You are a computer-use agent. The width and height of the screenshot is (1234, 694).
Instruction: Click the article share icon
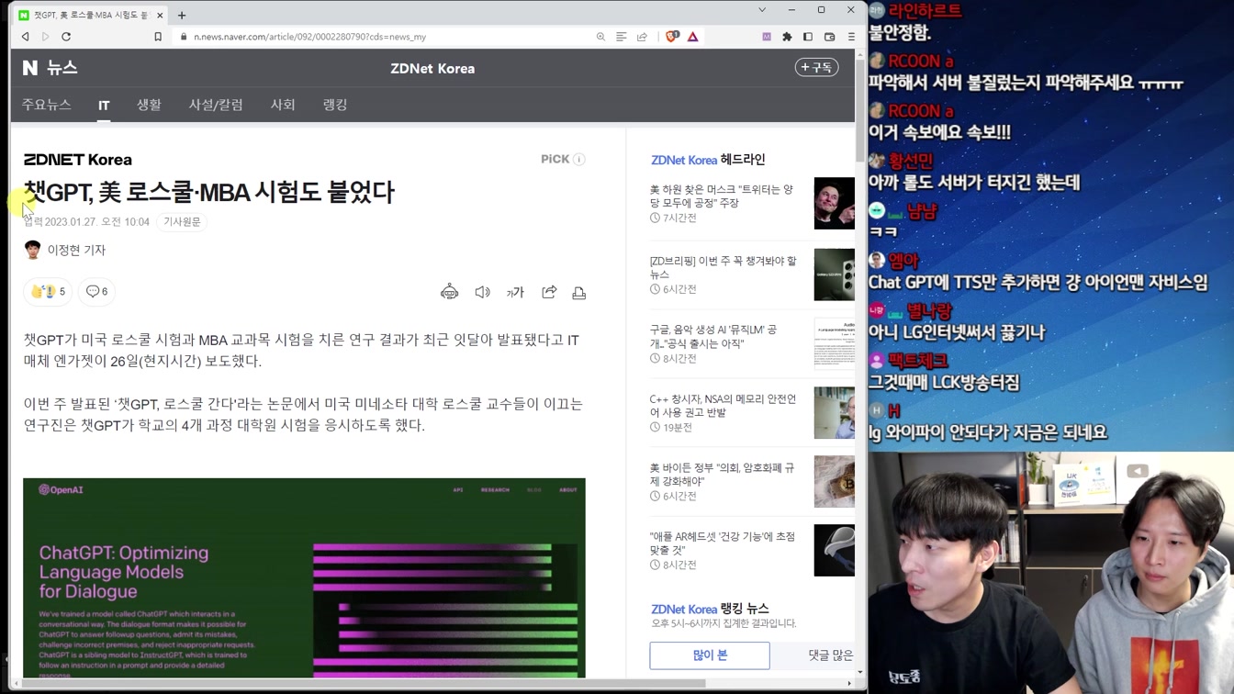click(549, 292)
